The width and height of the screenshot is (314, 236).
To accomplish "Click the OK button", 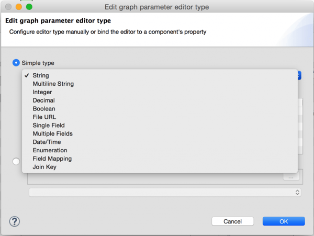I will coord(284,221).
